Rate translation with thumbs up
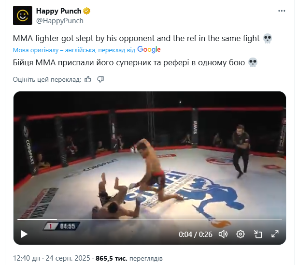Screen dimensions: 298x265 point(88,79)
